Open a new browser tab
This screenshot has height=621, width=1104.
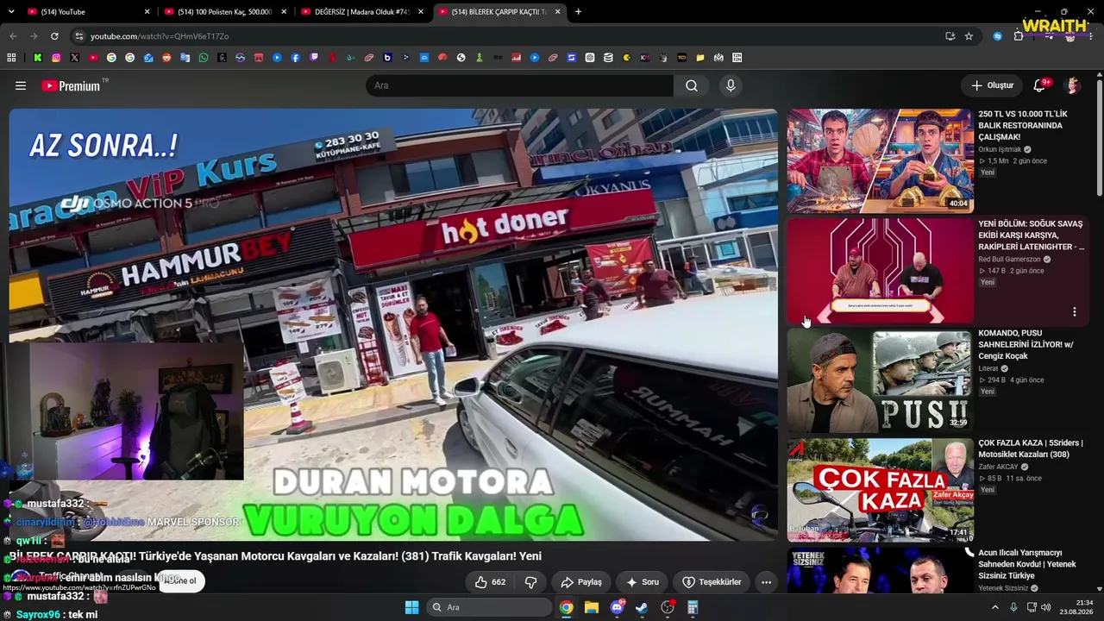click(x=578, y=12)
